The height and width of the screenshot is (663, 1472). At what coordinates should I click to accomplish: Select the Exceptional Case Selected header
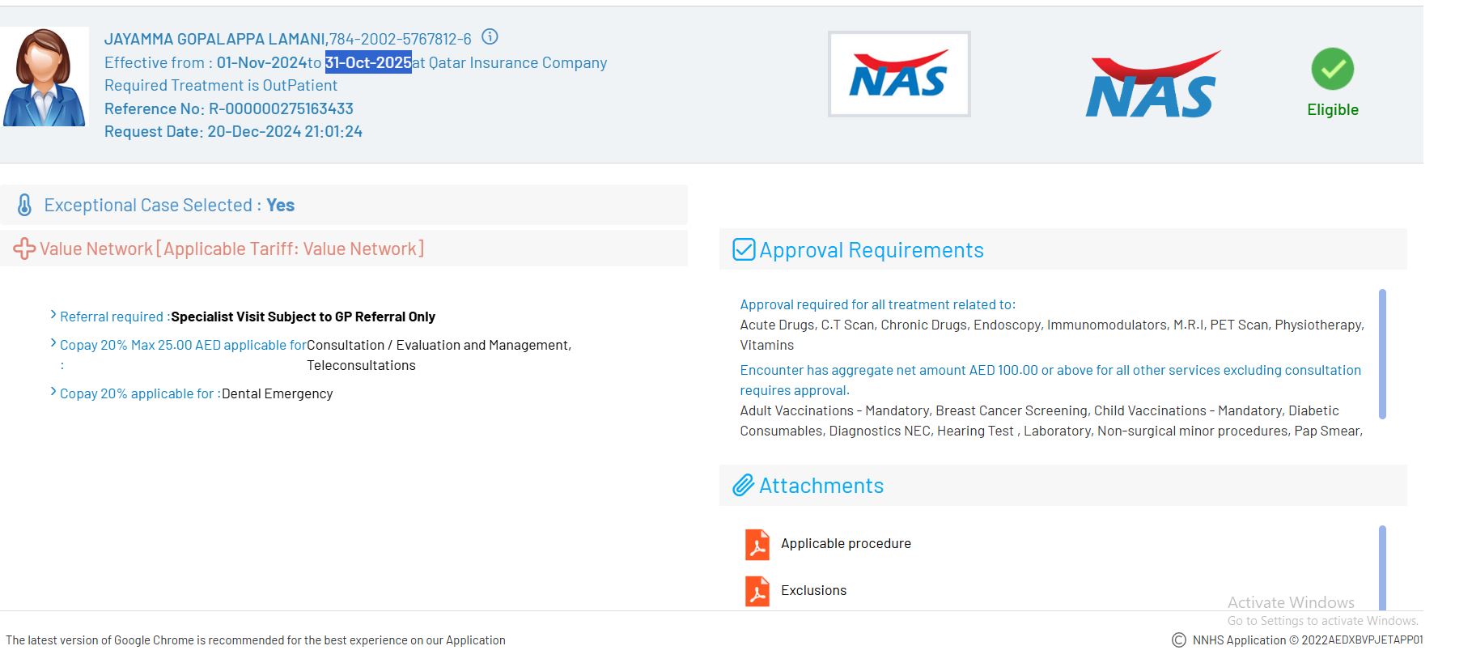pos(169,206)
